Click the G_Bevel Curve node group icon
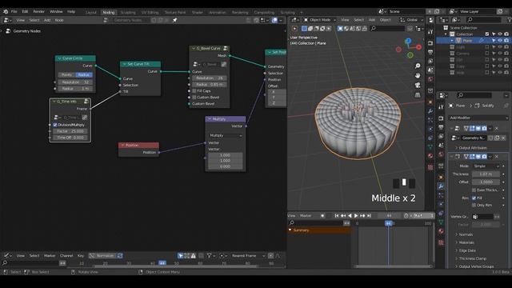Image resolution: width=512 pixels, height=288 pixels. (226, 48)
